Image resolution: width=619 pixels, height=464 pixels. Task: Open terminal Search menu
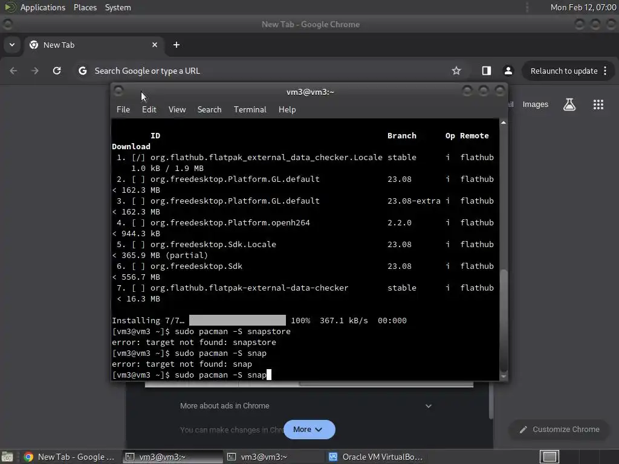[x=209, y=110]
